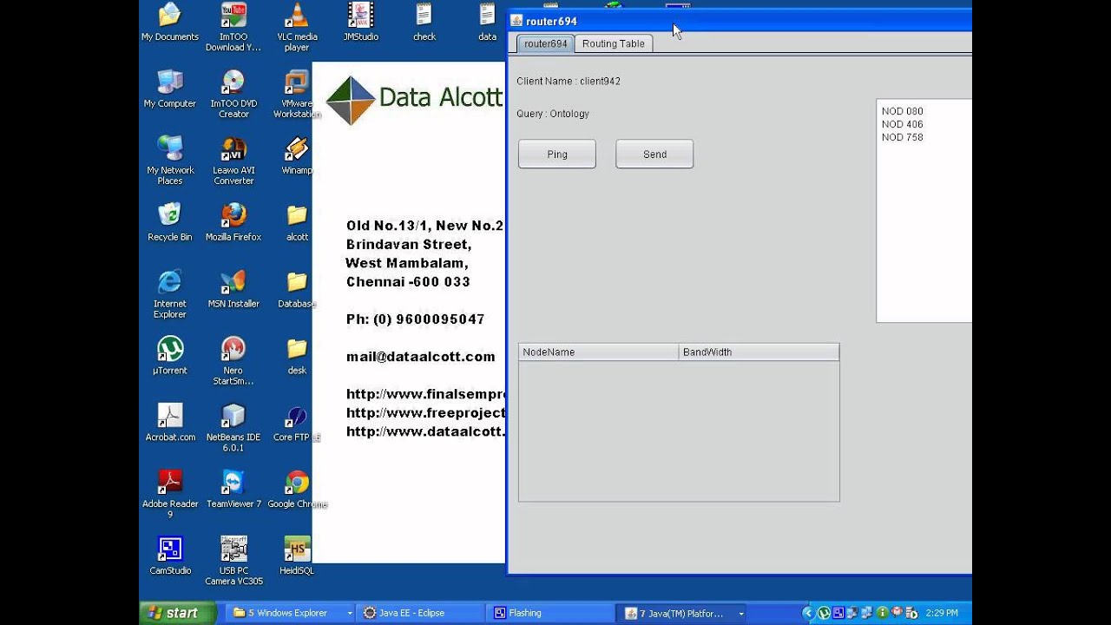This screenshot has width=1111, height=625.
Task: Expand the Java(TM) Platform taskbar group arrow
Action: pyautogui.click(x=741, y=613)
